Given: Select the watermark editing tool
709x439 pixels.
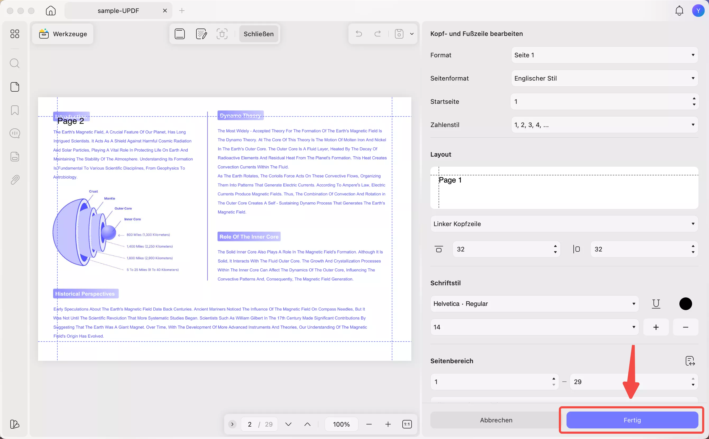Looking at the screenshot, I should point(201,34).
